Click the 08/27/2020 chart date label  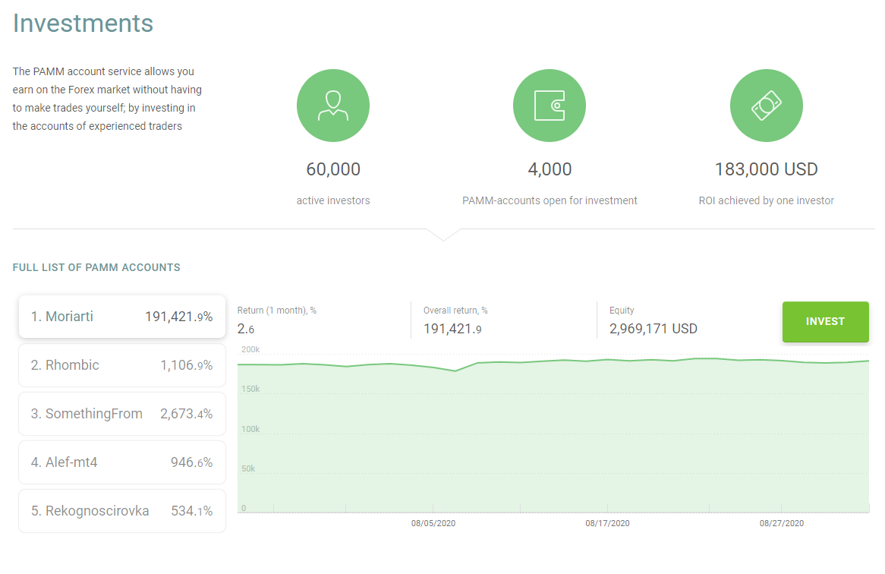(782, 523)
